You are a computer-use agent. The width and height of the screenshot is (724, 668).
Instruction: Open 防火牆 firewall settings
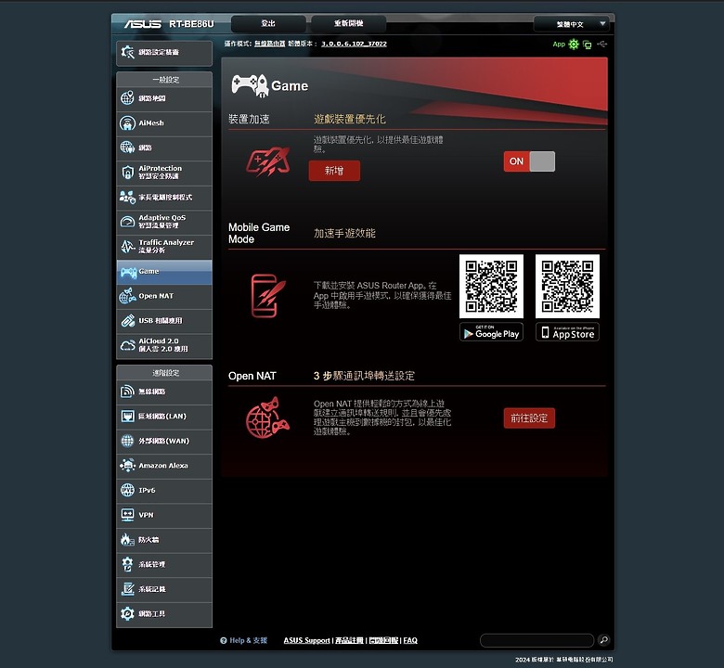tap(164, 540)
